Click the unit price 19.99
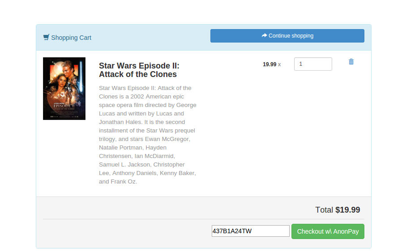Screen dimensions: 402x252 pyautogui.click(x=269, y=64)
